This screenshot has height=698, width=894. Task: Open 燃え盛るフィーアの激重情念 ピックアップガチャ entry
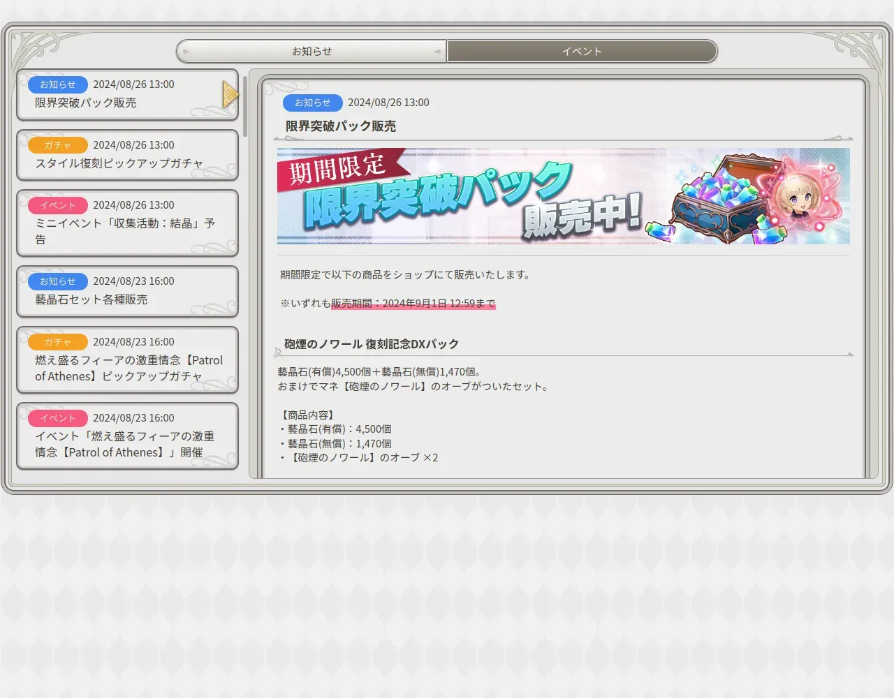[127, 359]
